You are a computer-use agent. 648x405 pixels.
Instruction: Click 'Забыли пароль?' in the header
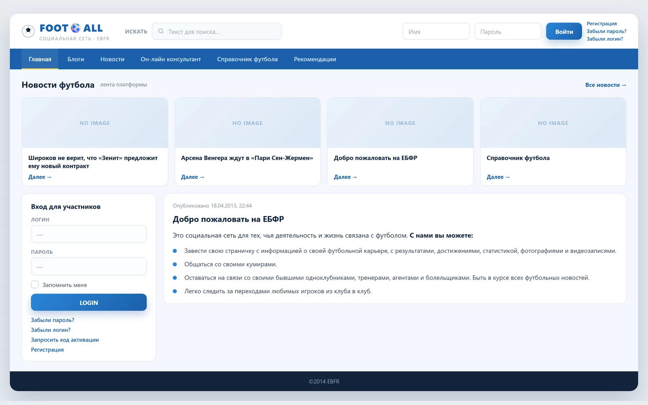(606, 31)
